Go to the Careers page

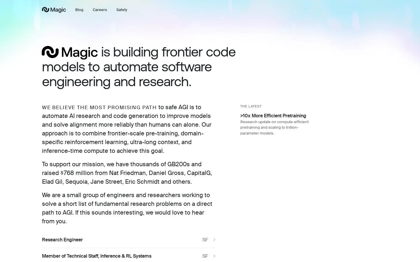pos(100,10)
